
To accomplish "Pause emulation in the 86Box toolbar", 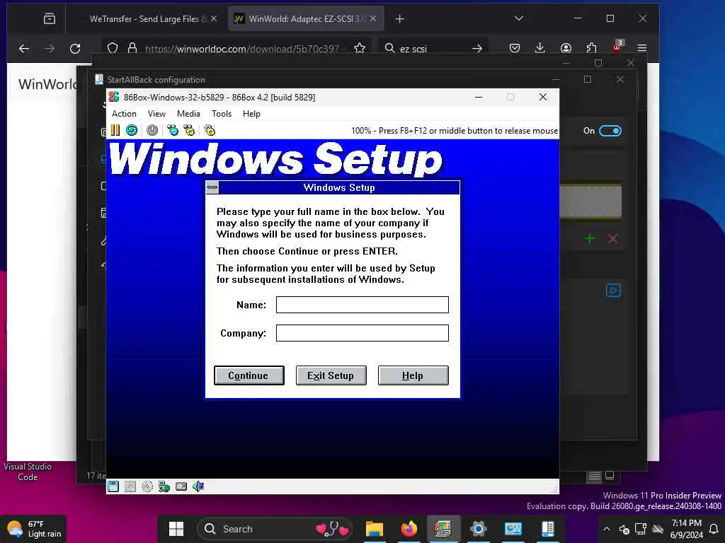I will tap(115, 130).
